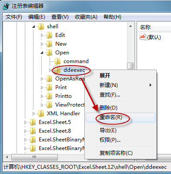Expand the New key node
The height and width of the screenshot is (174, 171).
(x=42, y=44)
